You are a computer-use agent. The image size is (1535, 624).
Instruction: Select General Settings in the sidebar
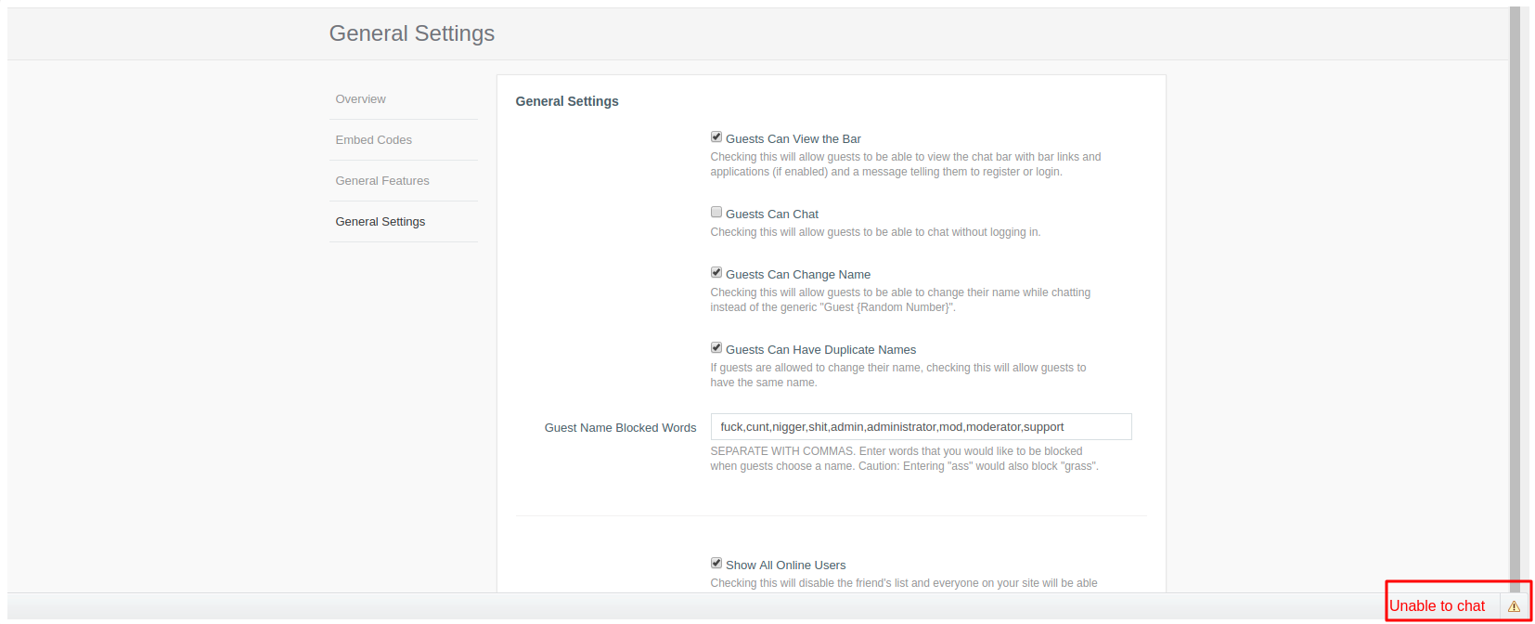[x=381, y=222]
